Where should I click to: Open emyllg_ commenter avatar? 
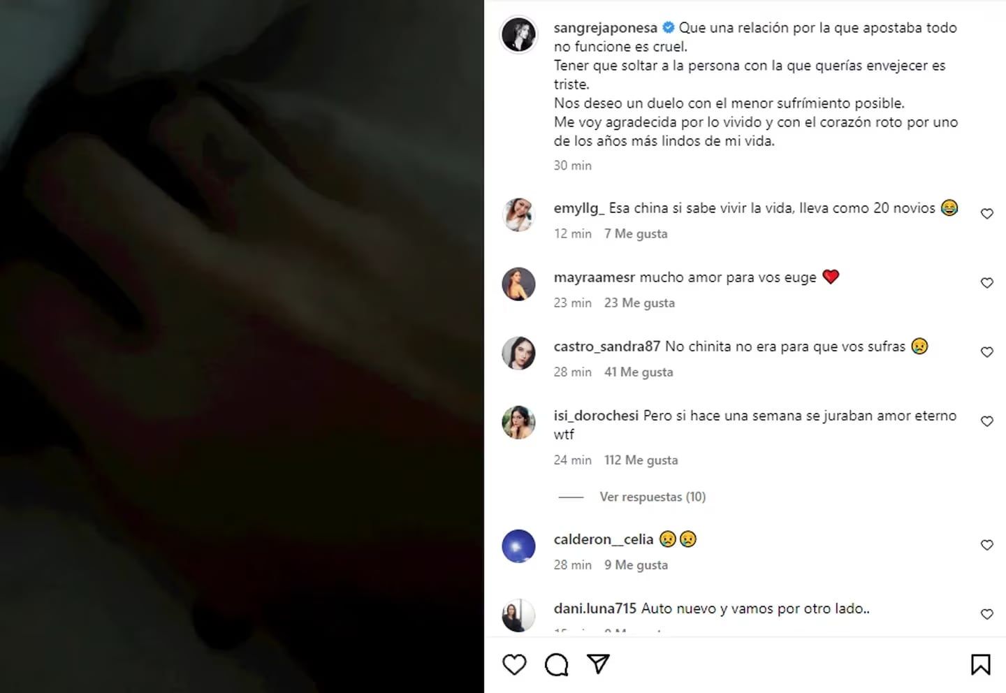518,214
